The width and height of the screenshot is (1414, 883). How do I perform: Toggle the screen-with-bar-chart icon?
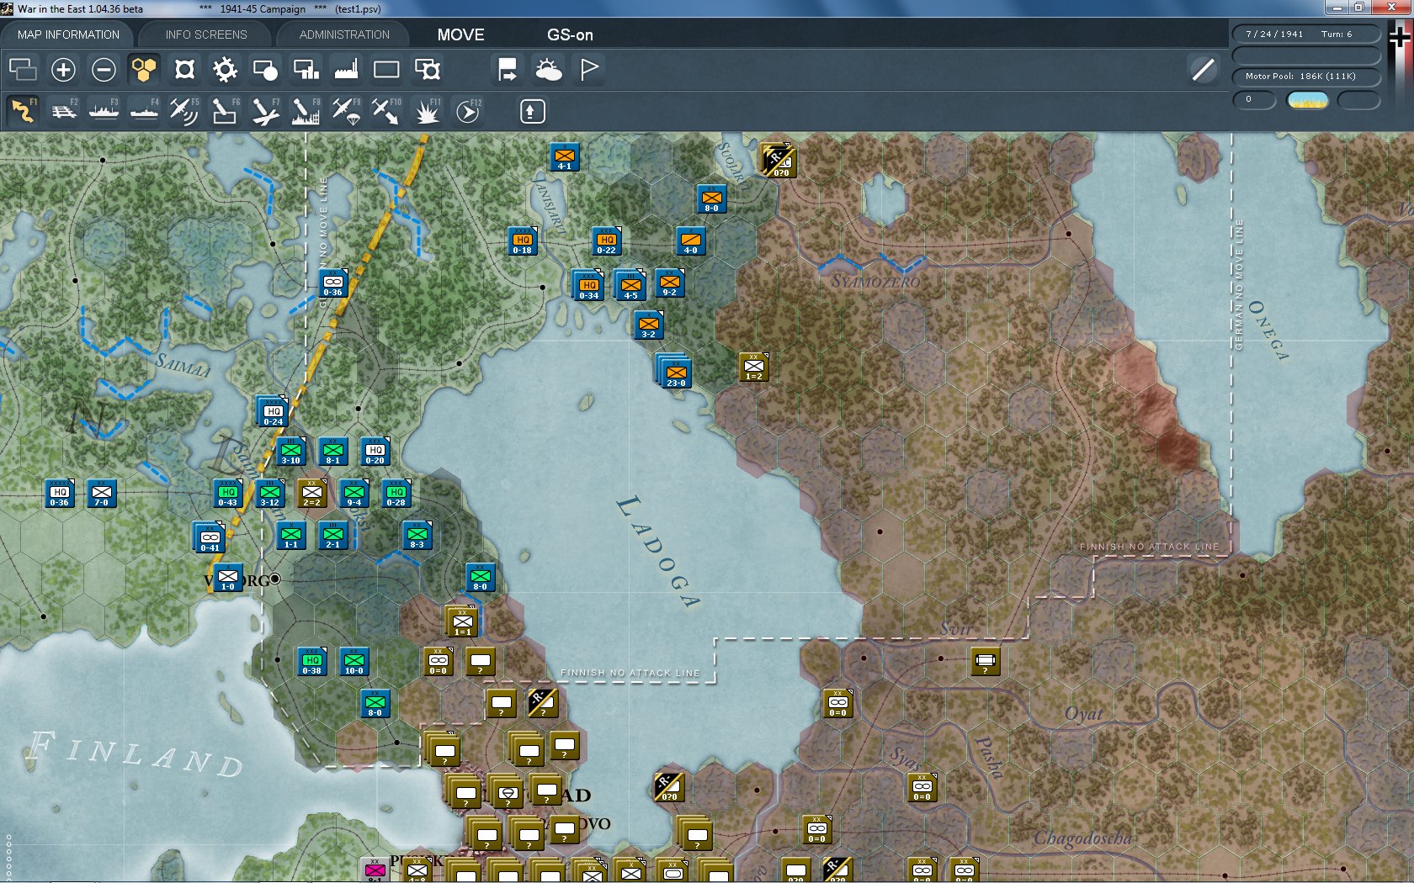point(306,70)
